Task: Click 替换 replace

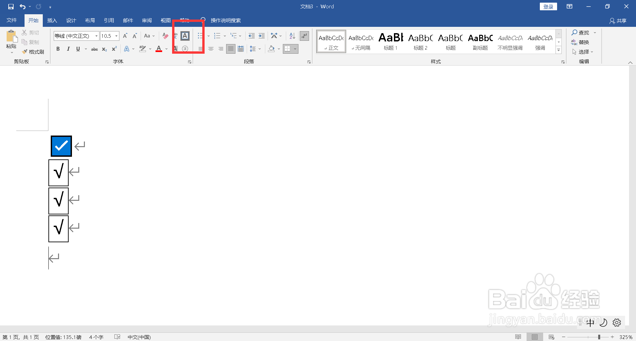Action: (x=580, y=42)
